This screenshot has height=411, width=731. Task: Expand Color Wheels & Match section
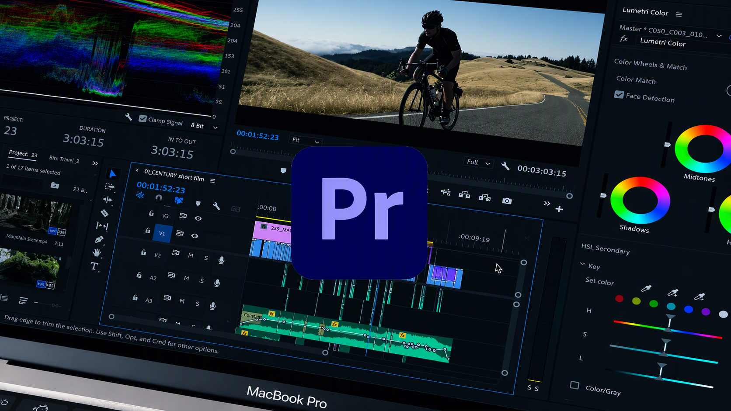pyautogui.click(x=650, y=64)
